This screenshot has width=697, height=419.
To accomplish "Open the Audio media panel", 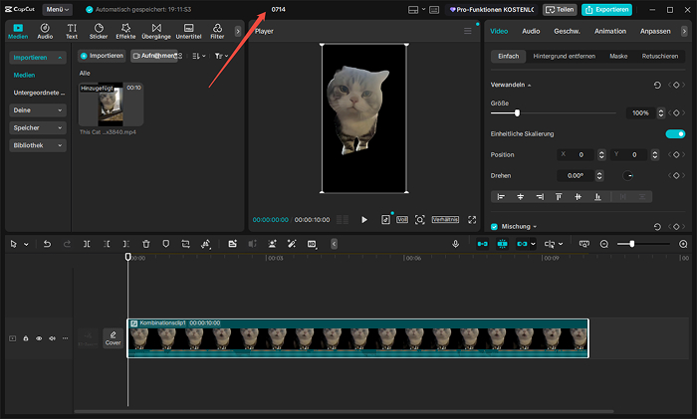I will coord(45,31).
